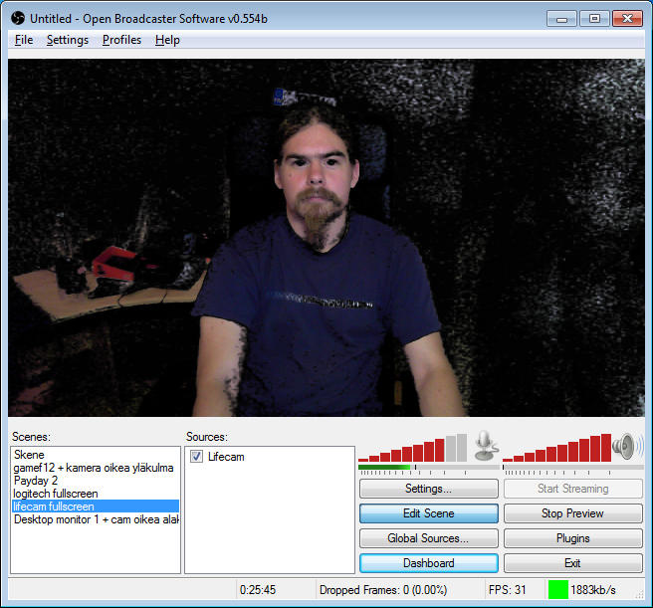Adjust the desktop audio volume bars
Viewport: 653px width, 608px height.
[556, 448]
